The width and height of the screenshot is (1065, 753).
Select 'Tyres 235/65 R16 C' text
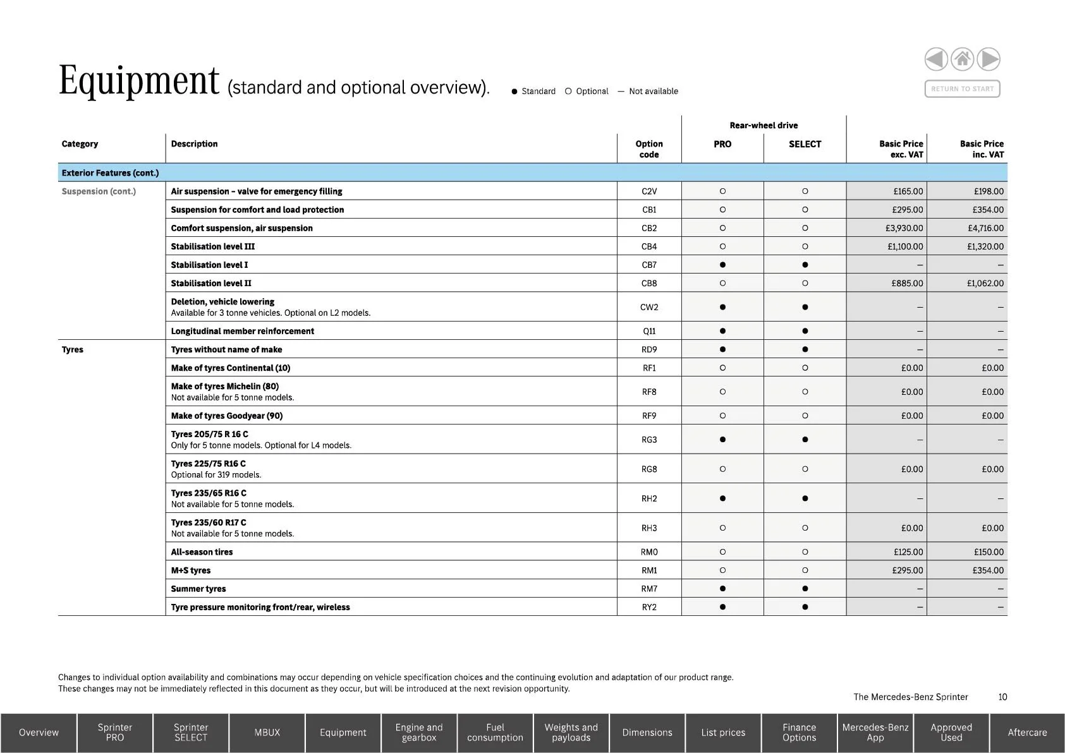pyautogui.click(x=209, y=493)
